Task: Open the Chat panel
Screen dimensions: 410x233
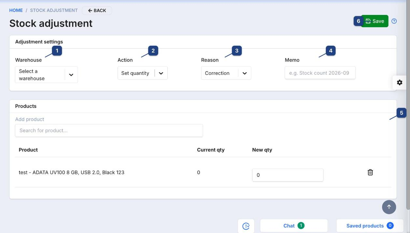Action: [x=294, y=226]
